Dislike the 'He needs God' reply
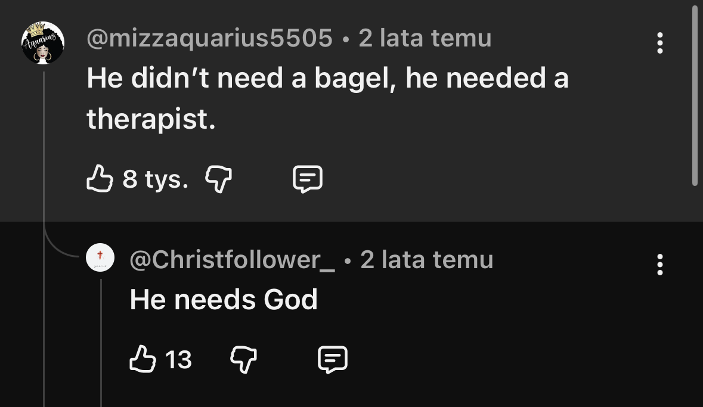The width and height of the screenshot is (703, 407). 243,359
